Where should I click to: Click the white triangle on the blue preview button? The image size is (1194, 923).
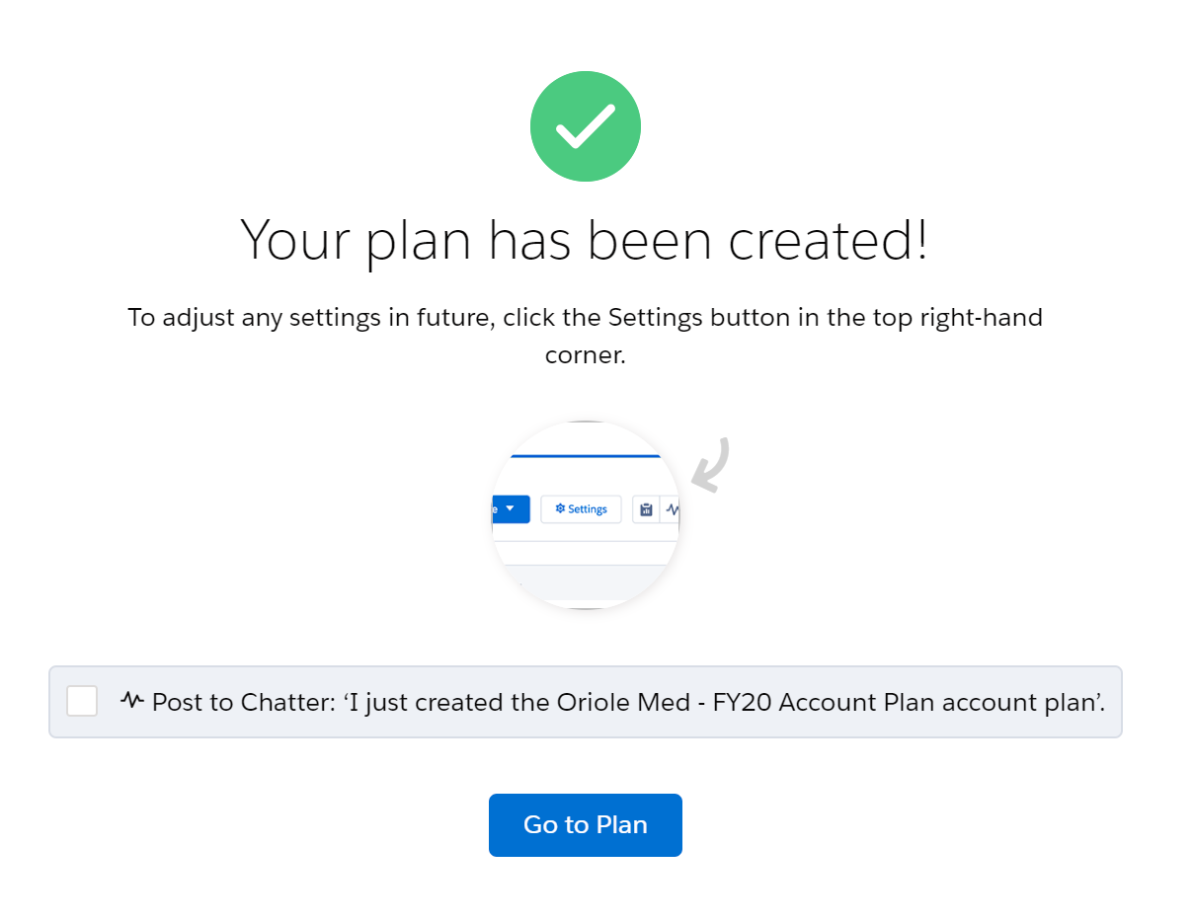pos(510,508)
